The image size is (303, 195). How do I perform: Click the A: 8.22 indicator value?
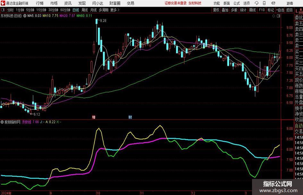(x=50, y=122)
